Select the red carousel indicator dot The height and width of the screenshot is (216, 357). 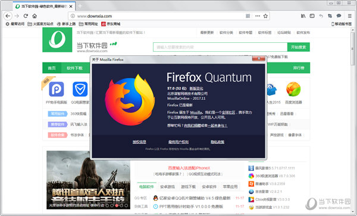(117, 205)
